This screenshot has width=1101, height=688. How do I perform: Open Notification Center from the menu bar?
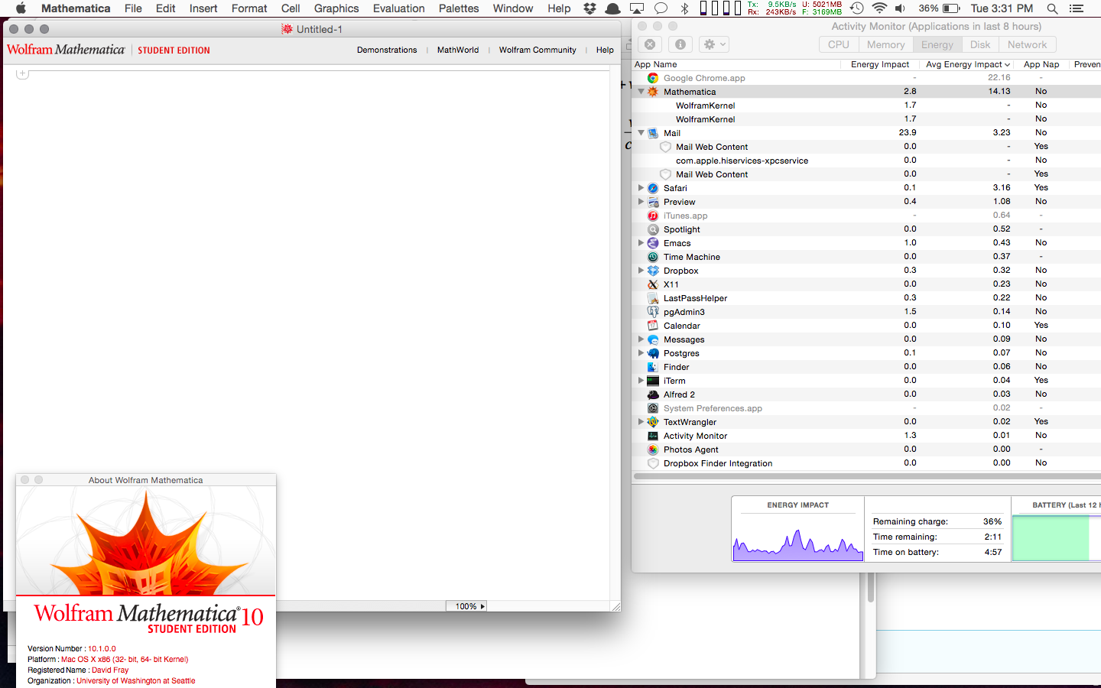coord(1077,8)
